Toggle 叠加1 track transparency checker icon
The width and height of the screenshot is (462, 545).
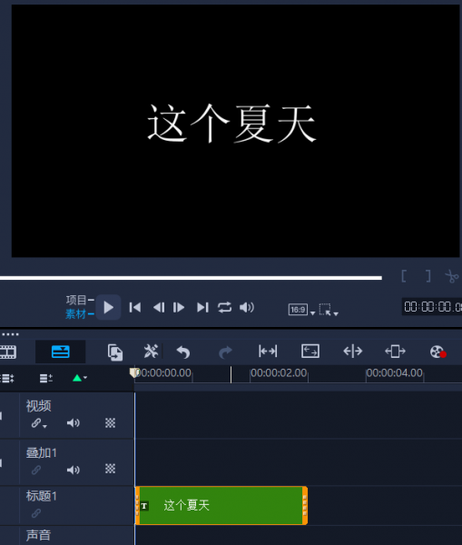(x=110, y=469)
